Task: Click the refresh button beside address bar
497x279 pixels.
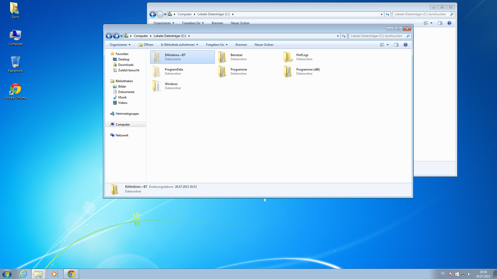Action: point(344,36)
